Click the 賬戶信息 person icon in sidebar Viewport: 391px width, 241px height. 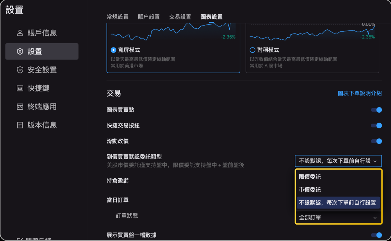[x=20, y=33]
